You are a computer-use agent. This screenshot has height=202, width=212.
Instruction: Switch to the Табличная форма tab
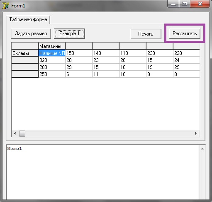28,19
